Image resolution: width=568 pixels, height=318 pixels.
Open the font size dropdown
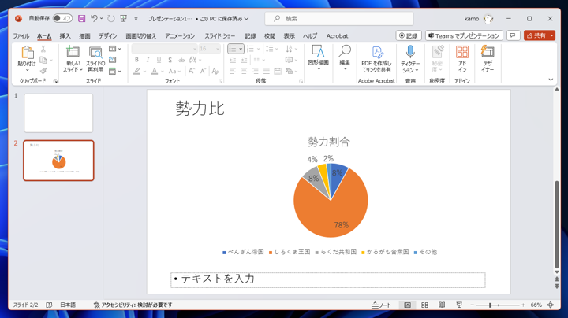click(x=218, y=49)
